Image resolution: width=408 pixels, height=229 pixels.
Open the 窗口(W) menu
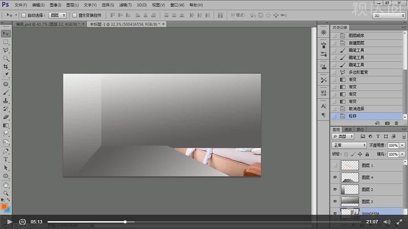tap(177, 5)
